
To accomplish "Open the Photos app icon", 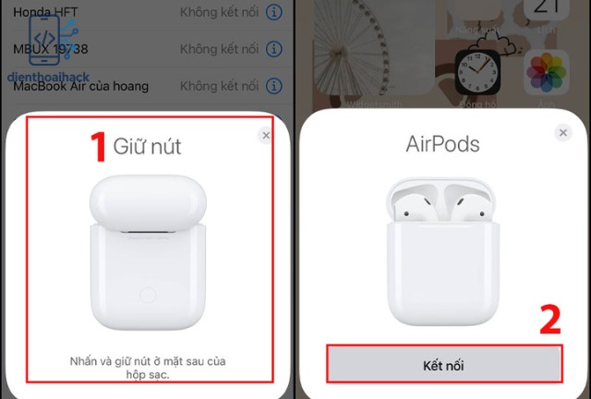I will 546,72.
